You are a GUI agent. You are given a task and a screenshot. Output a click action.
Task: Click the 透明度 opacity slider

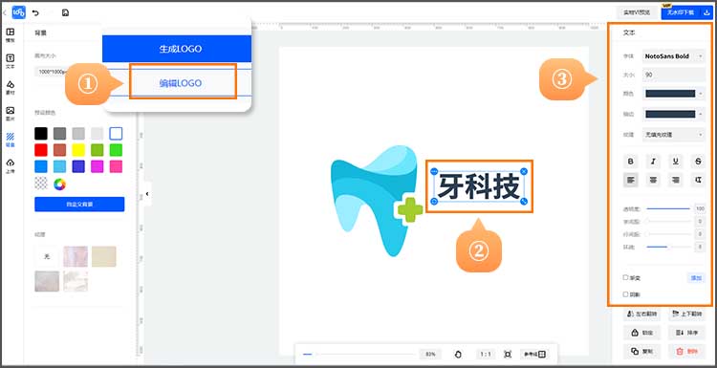point(668,208)
